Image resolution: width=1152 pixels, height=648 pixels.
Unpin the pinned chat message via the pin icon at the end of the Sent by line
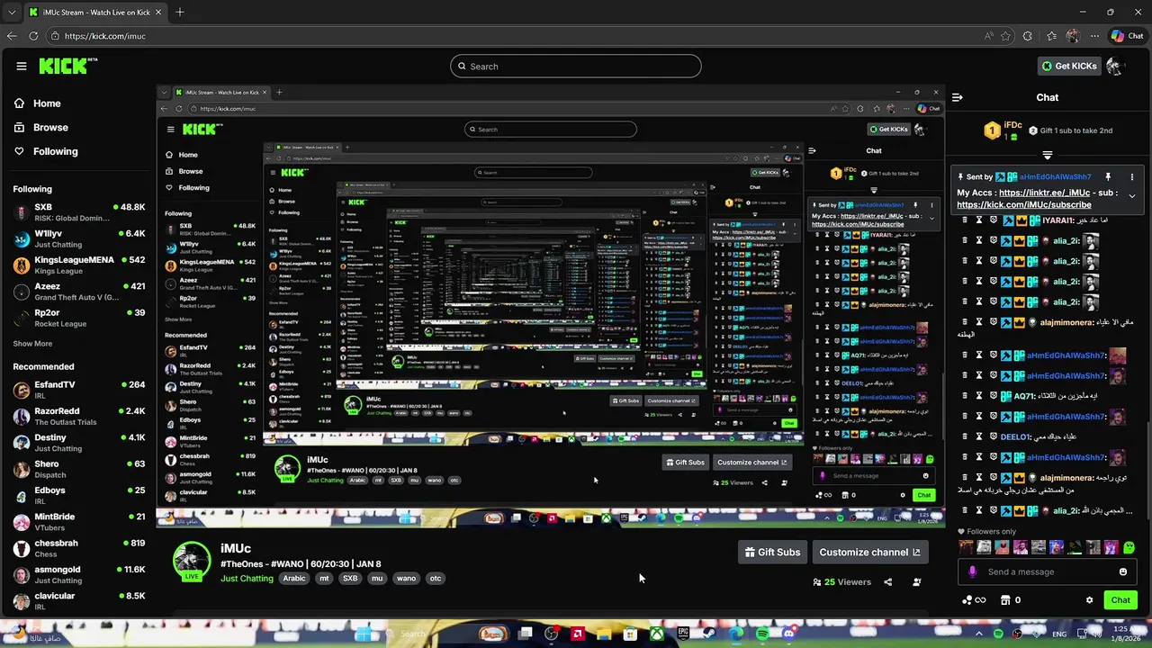pos(1108,177)
